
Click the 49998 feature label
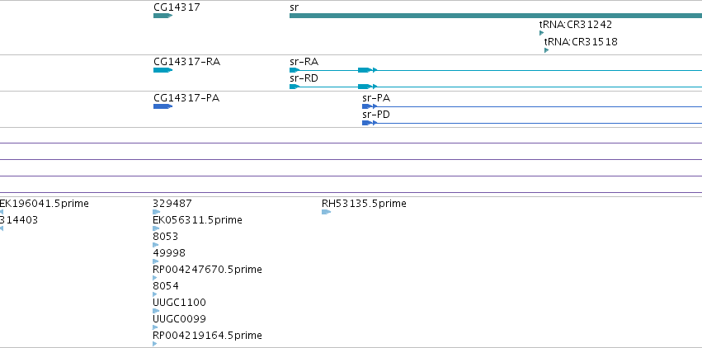pos(169,252)
